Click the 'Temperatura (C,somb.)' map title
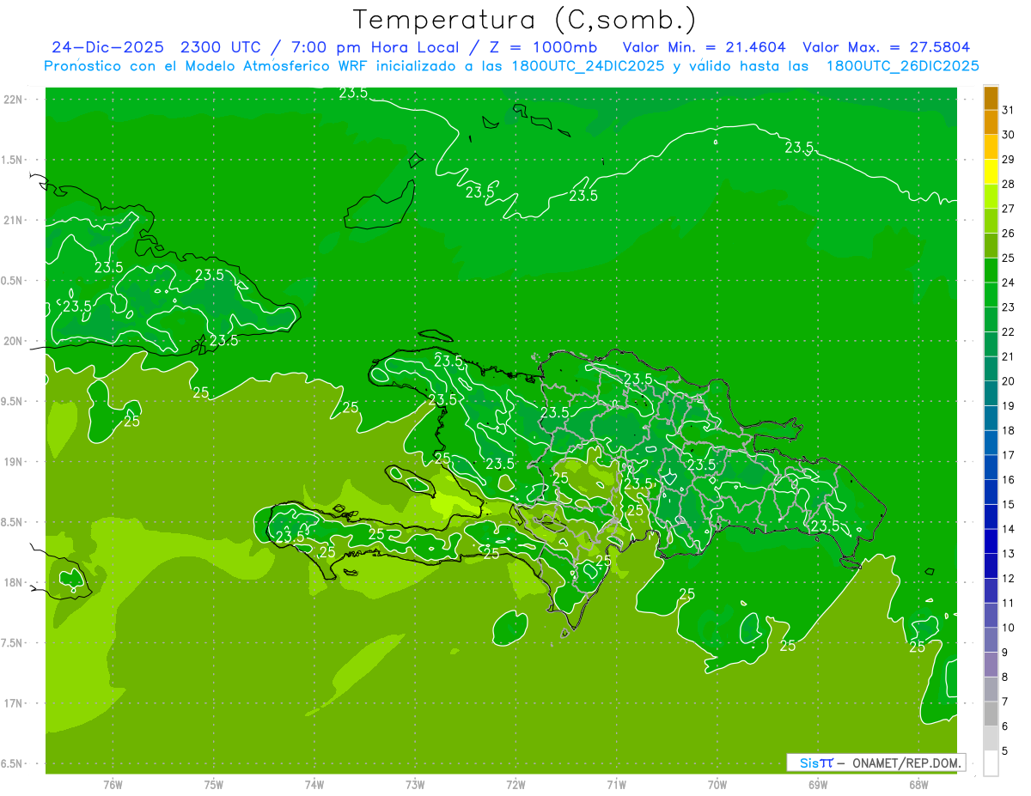This screenshot has width=1031, height=796. (x=524, y=20)
